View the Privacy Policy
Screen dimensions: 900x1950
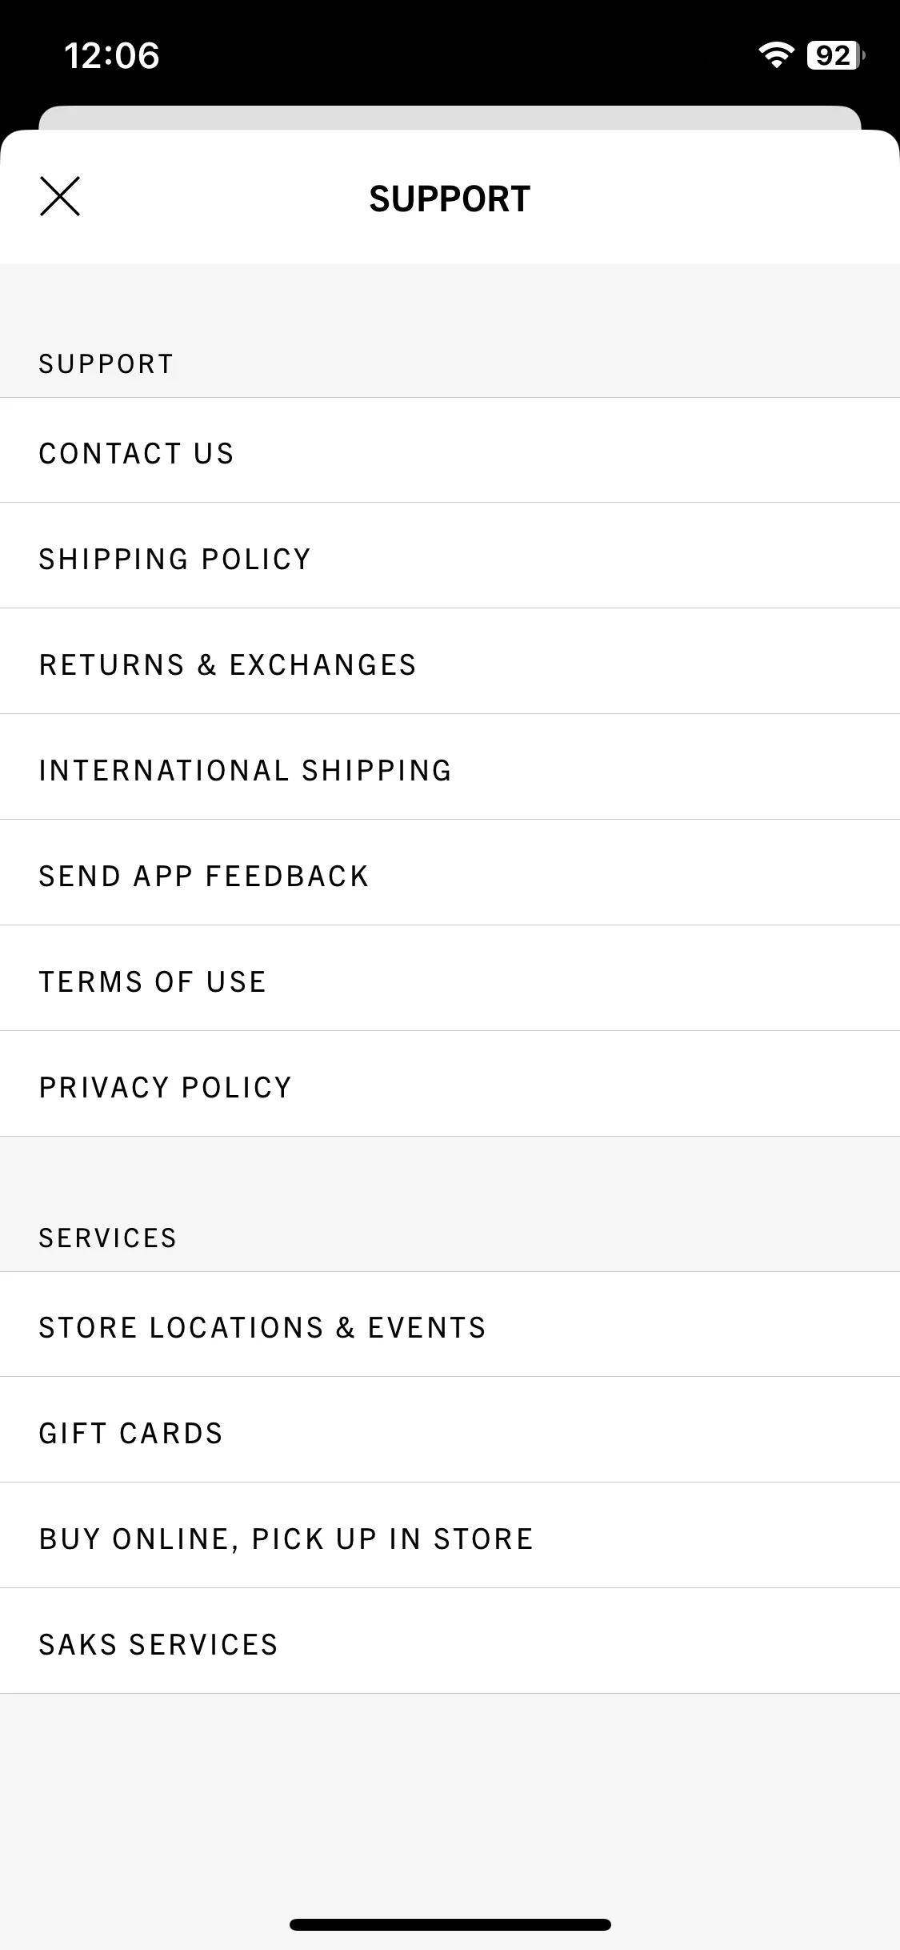450,1085
